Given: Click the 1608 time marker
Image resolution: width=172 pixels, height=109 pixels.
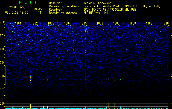Looking at the screenshot, I should pyautogui.click(x=133, y=23).
